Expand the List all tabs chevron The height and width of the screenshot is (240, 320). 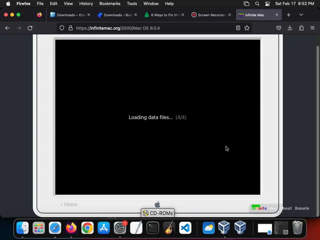(301, 15)
